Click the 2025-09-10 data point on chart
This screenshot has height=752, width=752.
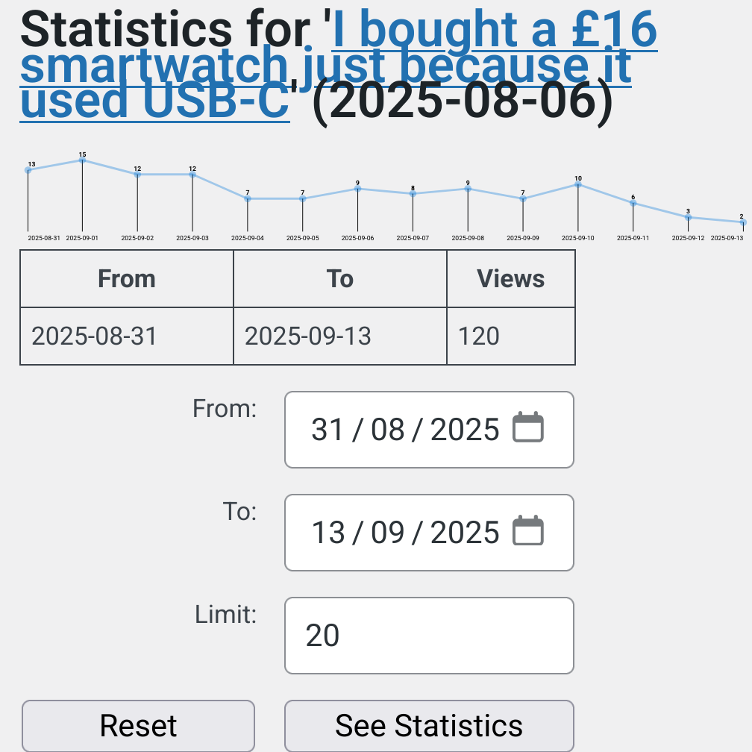pyautogui.click(x=578, y=184)
